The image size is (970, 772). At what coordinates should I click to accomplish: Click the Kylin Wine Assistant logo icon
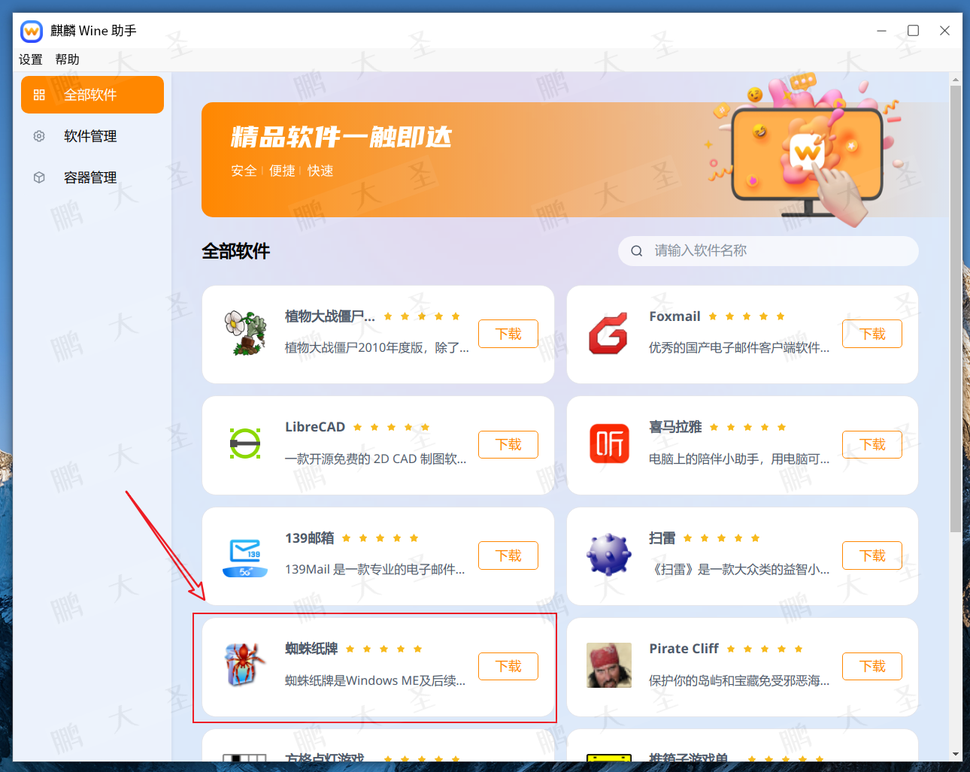click(32, 31)
